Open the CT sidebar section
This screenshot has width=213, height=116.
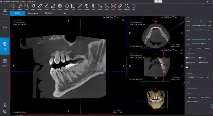[x=5, y=46]
